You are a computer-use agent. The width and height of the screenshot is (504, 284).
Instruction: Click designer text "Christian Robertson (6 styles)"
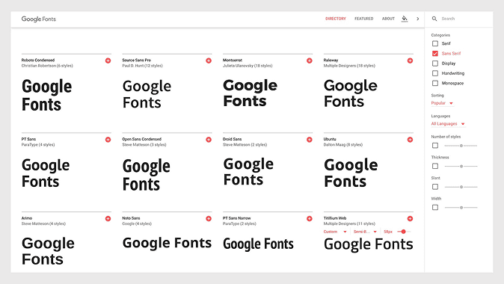point(47,66)
